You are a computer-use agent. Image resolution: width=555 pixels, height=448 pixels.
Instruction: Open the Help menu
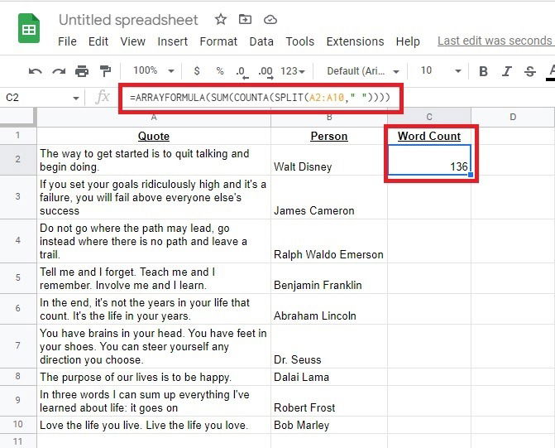coord(408,41)
